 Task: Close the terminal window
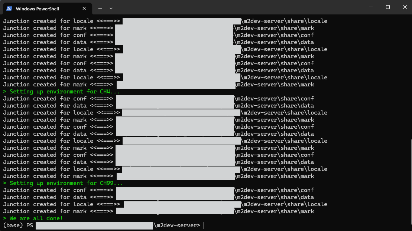click(x=405, y=7)
